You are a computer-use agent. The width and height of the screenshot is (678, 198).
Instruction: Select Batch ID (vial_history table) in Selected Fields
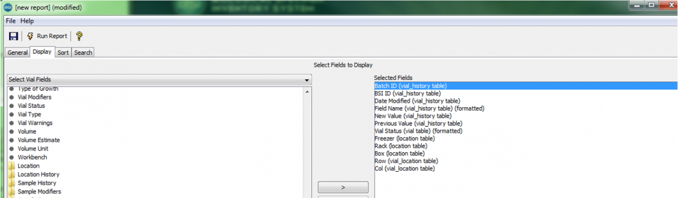(x=525, y=86)
